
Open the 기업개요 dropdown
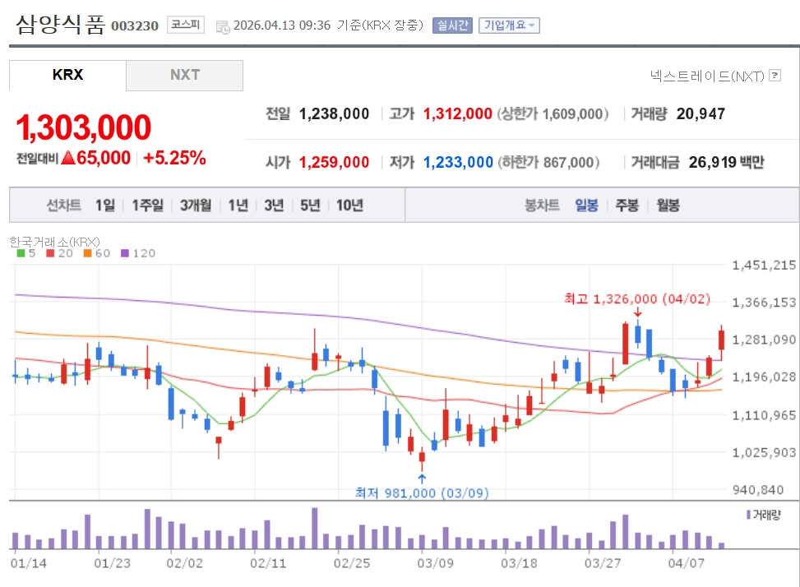509,25
